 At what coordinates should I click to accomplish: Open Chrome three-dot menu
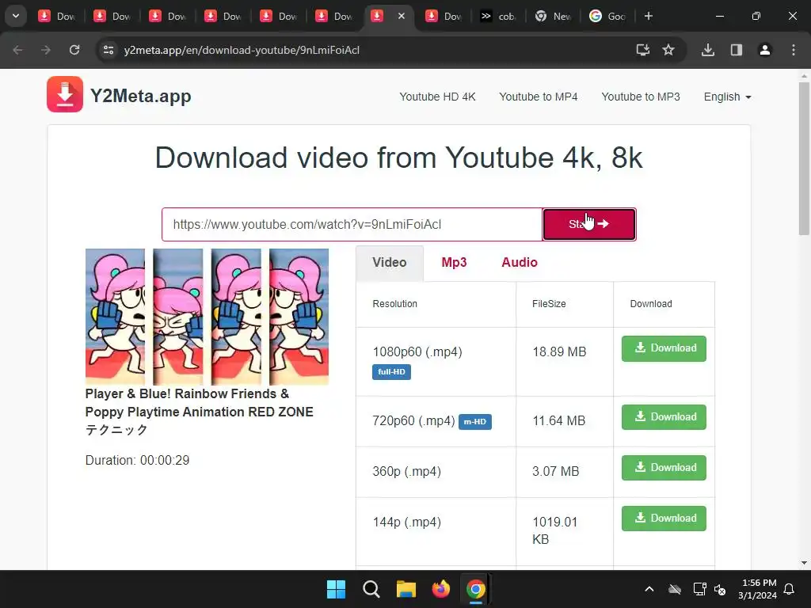(793, 50)
